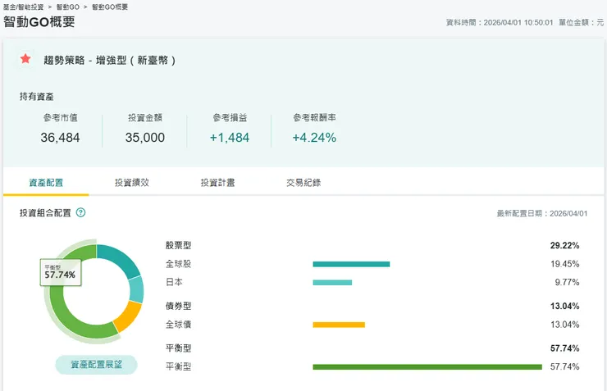Click the 參考市值 36,484 value

pos(60,137)
